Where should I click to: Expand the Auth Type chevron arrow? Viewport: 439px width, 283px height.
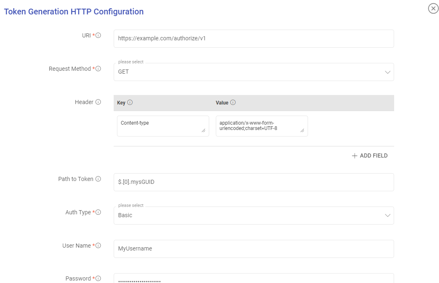pos(388,215)
